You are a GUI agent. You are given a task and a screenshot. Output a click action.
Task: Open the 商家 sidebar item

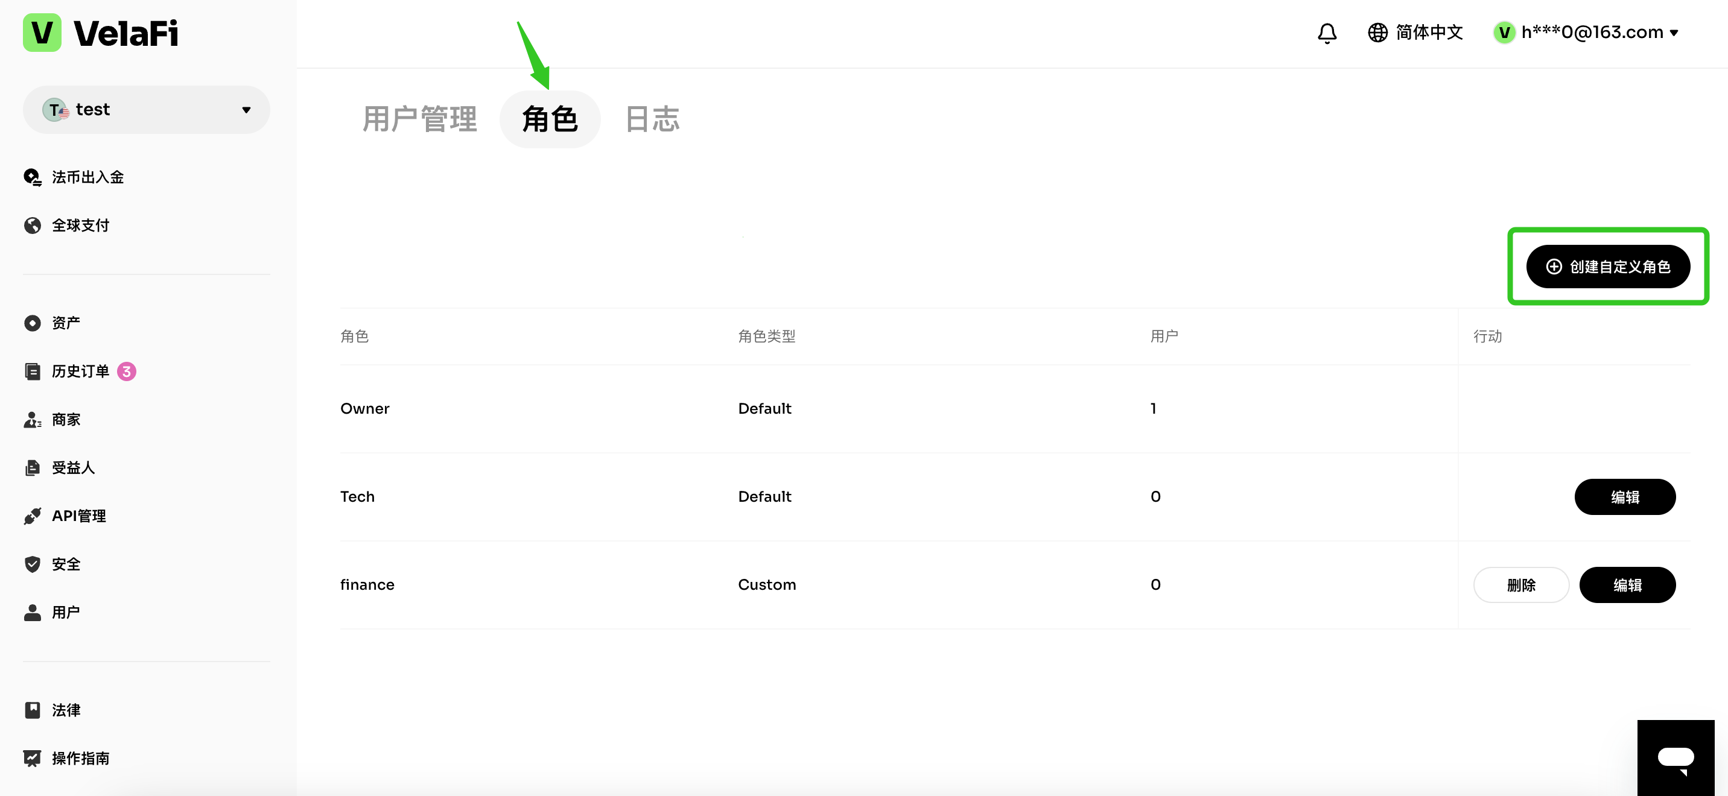pyautogui.click(x=66, y=419)
